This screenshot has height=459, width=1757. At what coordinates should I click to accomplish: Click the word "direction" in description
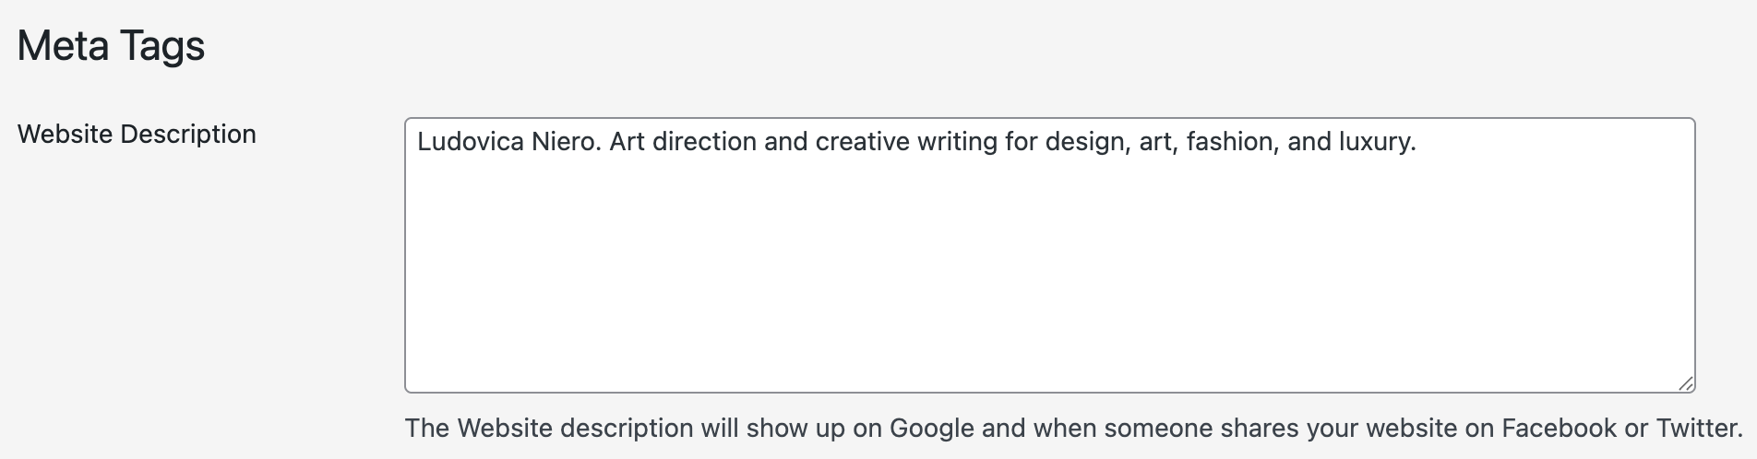click(704, 142)
